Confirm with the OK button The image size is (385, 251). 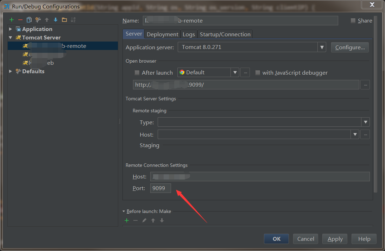[277, 239]
